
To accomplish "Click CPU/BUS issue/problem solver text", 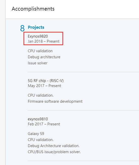I will click(54, 152).
